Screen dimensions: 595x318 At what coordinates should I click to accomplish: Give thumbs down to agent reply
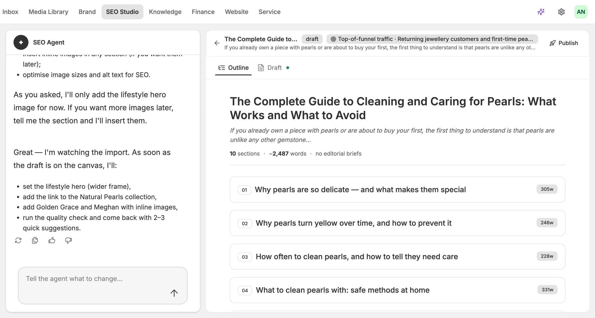[x=68, y=240]
